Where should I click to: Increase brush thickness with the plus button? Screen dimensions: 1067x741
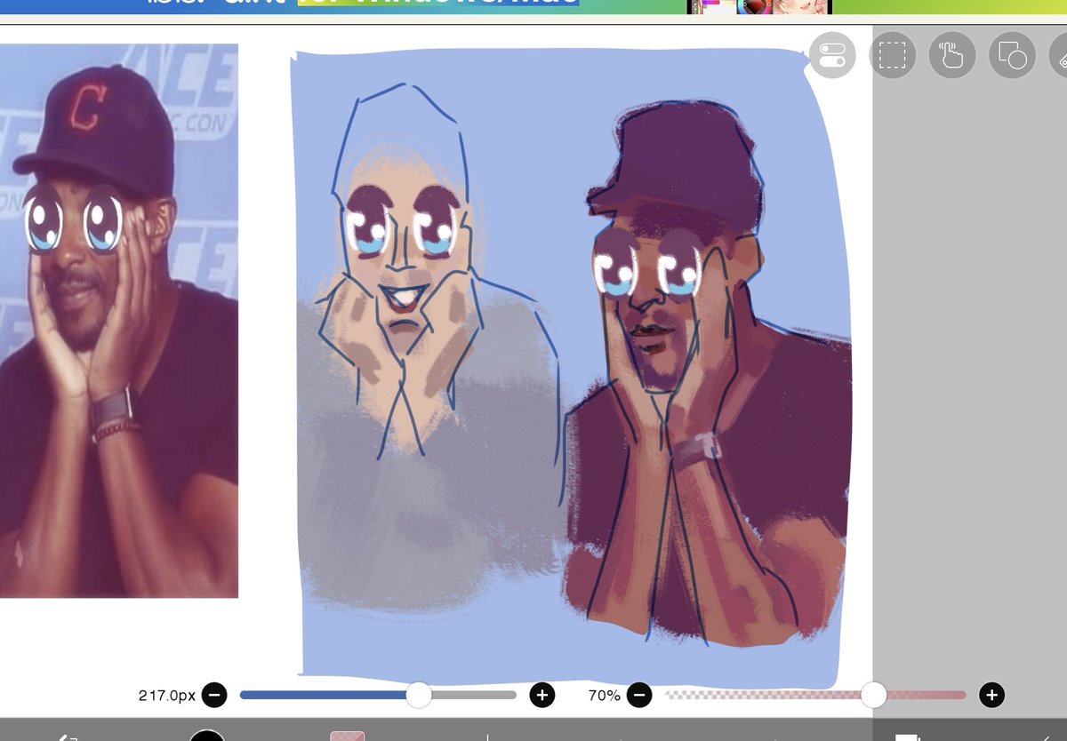[x=542, y=695]
